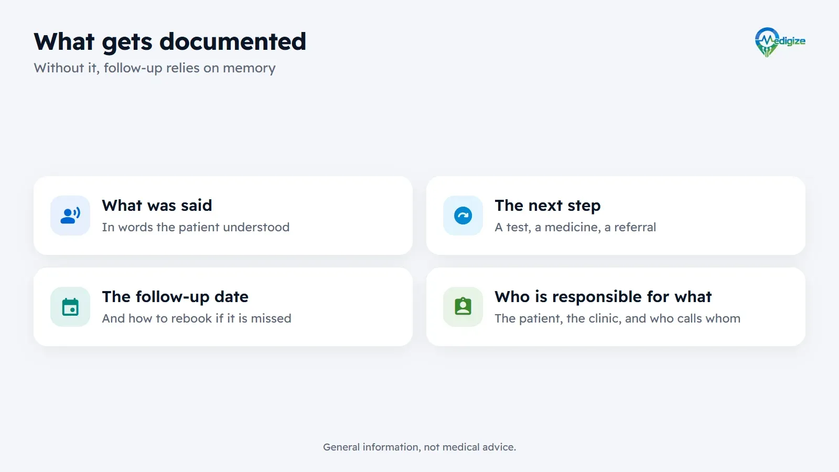Click 'The patient, the clinic, and who calls whom'
839x472 pixels.
618,318
